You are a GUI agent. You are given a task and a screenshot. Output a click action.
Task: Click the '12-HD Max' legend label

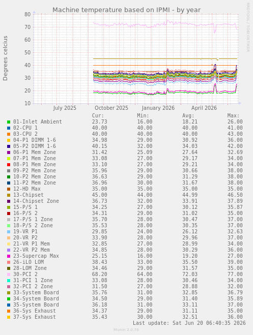(x=27, y=189)
